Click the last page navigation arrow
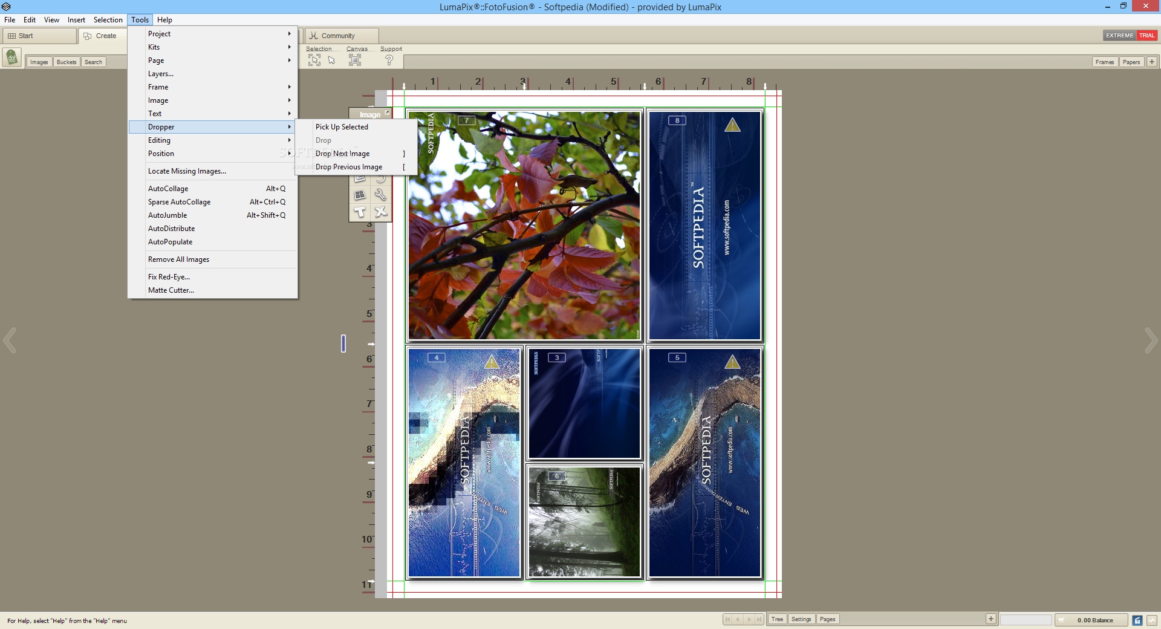The width and height of the screenshot is (1161, 629). [759, 619]
